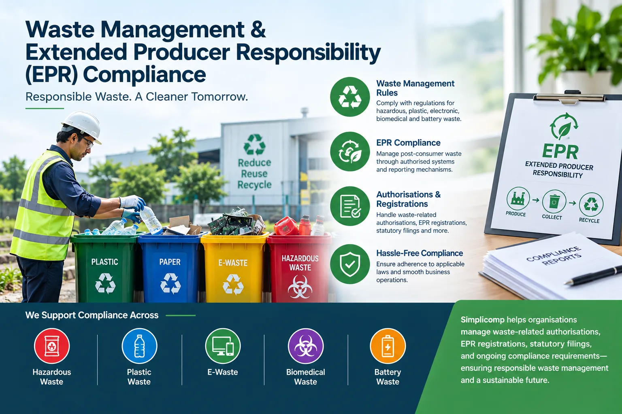
Task: Select the orange Battery Waste icon
Action: point(388,346)
